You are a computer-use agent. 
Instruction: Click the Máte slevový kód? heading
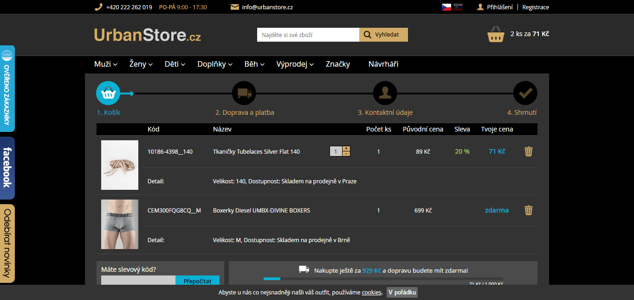[129, 269]
